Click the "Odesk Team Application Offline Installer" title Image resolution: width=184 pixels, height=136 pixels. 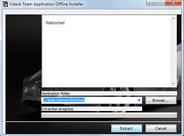47,4
